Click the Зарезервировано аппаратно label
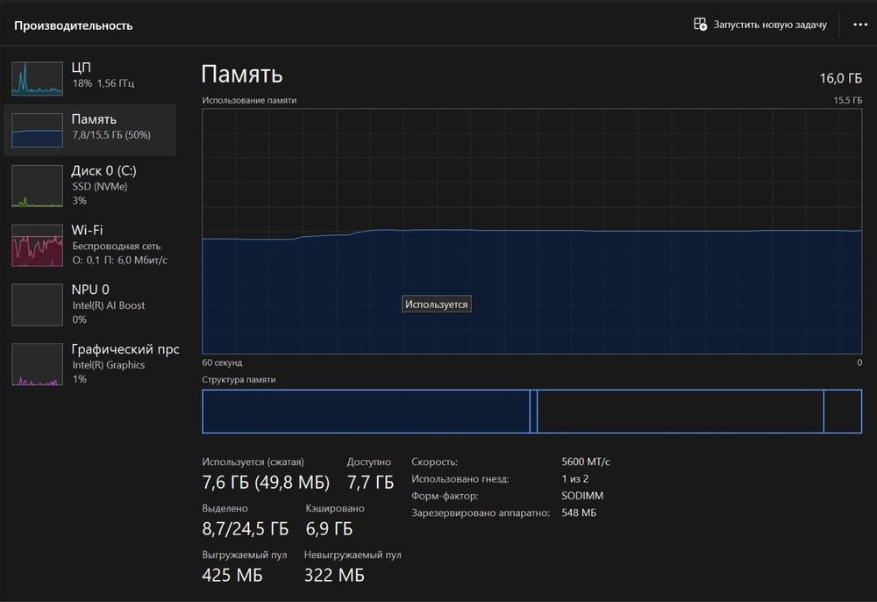877x602 pixels. coord(481,513)
